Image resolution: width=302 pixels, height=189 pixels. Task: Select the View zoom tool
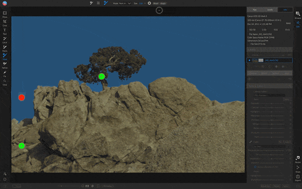click(5, 82)
